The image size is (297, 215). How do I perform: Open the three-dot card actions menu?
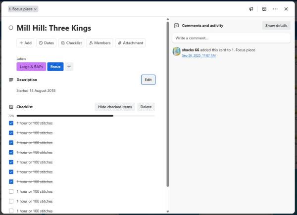(275, 9)
